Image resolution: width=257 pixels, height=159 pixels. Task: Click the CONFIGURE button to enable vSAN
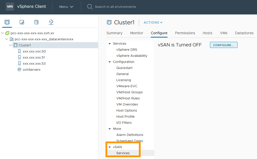point(223,45)
